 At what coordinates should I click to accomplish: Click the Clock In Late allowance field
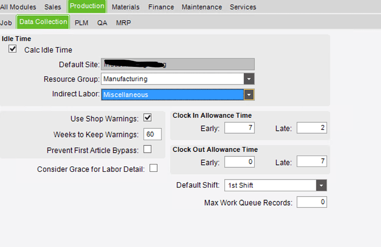pyautogui.click(x=312, y=128)
